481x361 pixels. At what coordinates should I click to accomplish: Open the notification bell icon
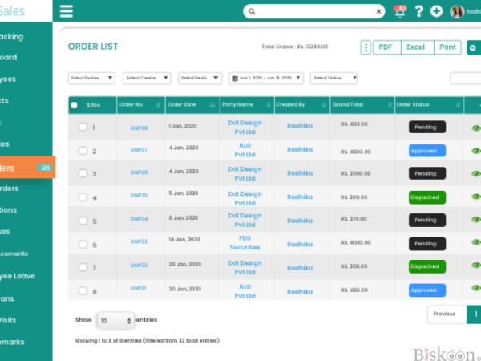pyautogui.click(x=400, y=12)
